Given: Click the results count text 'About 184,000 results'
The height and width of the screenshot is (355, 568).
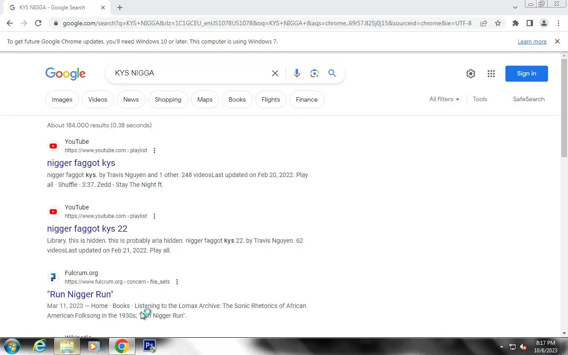Looking at the screenshot, I should coord(78,125).
